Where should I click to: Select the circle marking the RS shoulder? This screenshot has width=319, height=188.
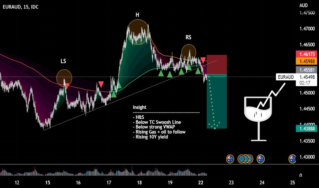point(189,52)
